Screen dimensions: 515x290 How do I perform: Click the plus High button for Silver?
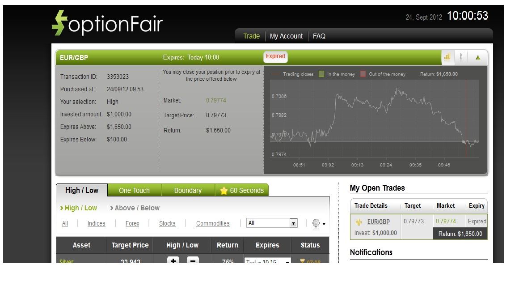click(x=173, y=260)
